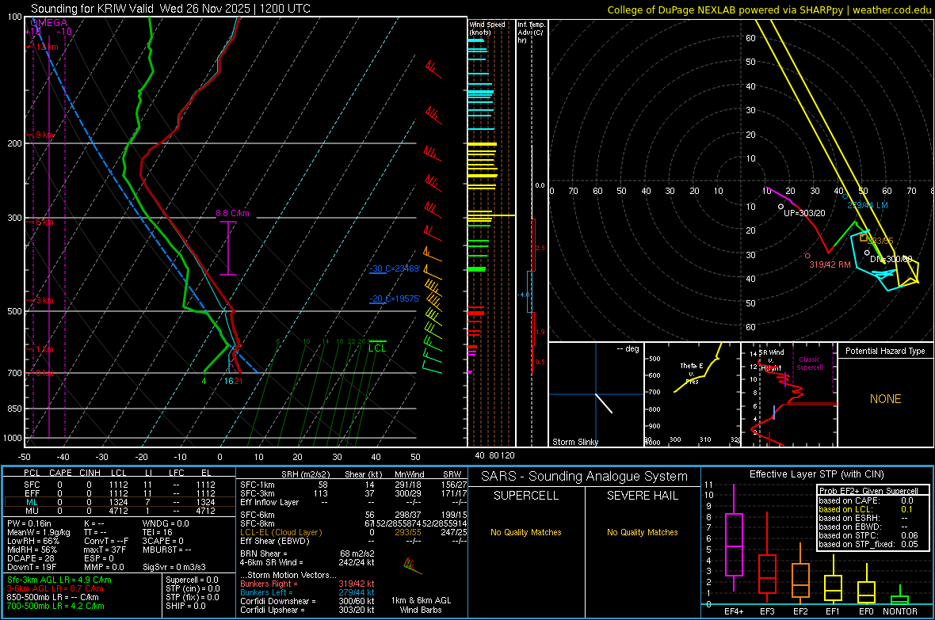935x620 pixels.
Task: Click the '8.8 C/km' lapse rate label
Action: click(x=232, y=213)
